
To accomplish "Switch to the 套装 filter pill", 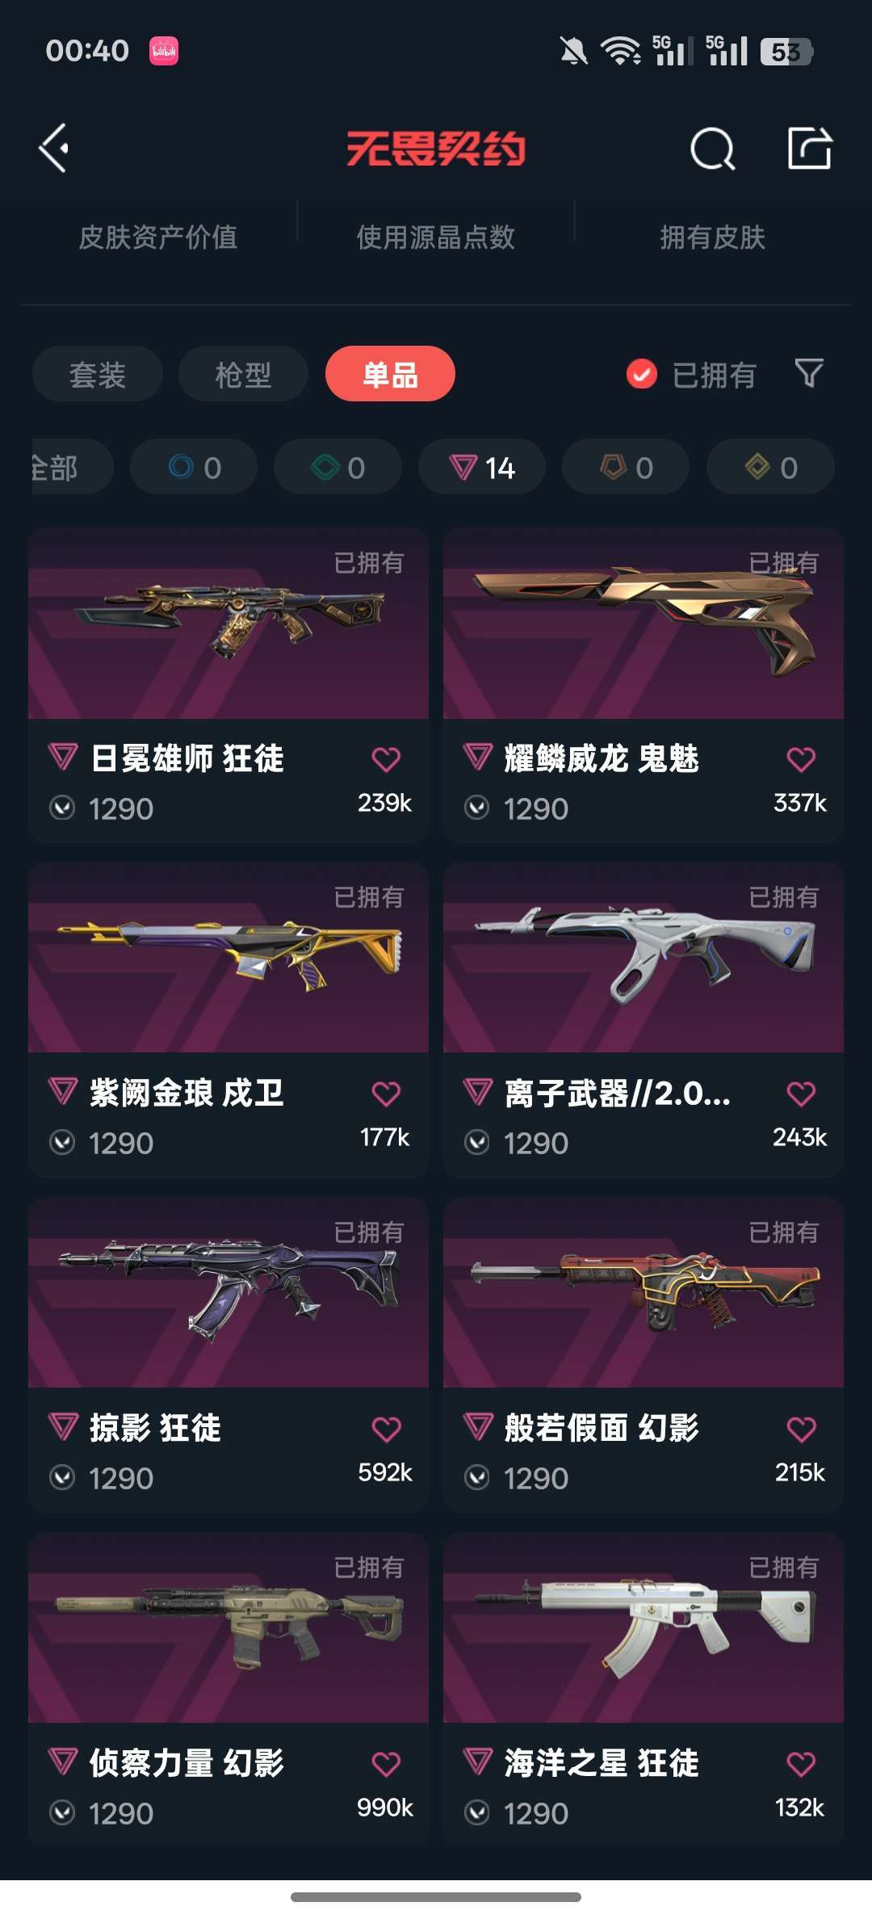I will pyautogui.click(x=98, y=374).
